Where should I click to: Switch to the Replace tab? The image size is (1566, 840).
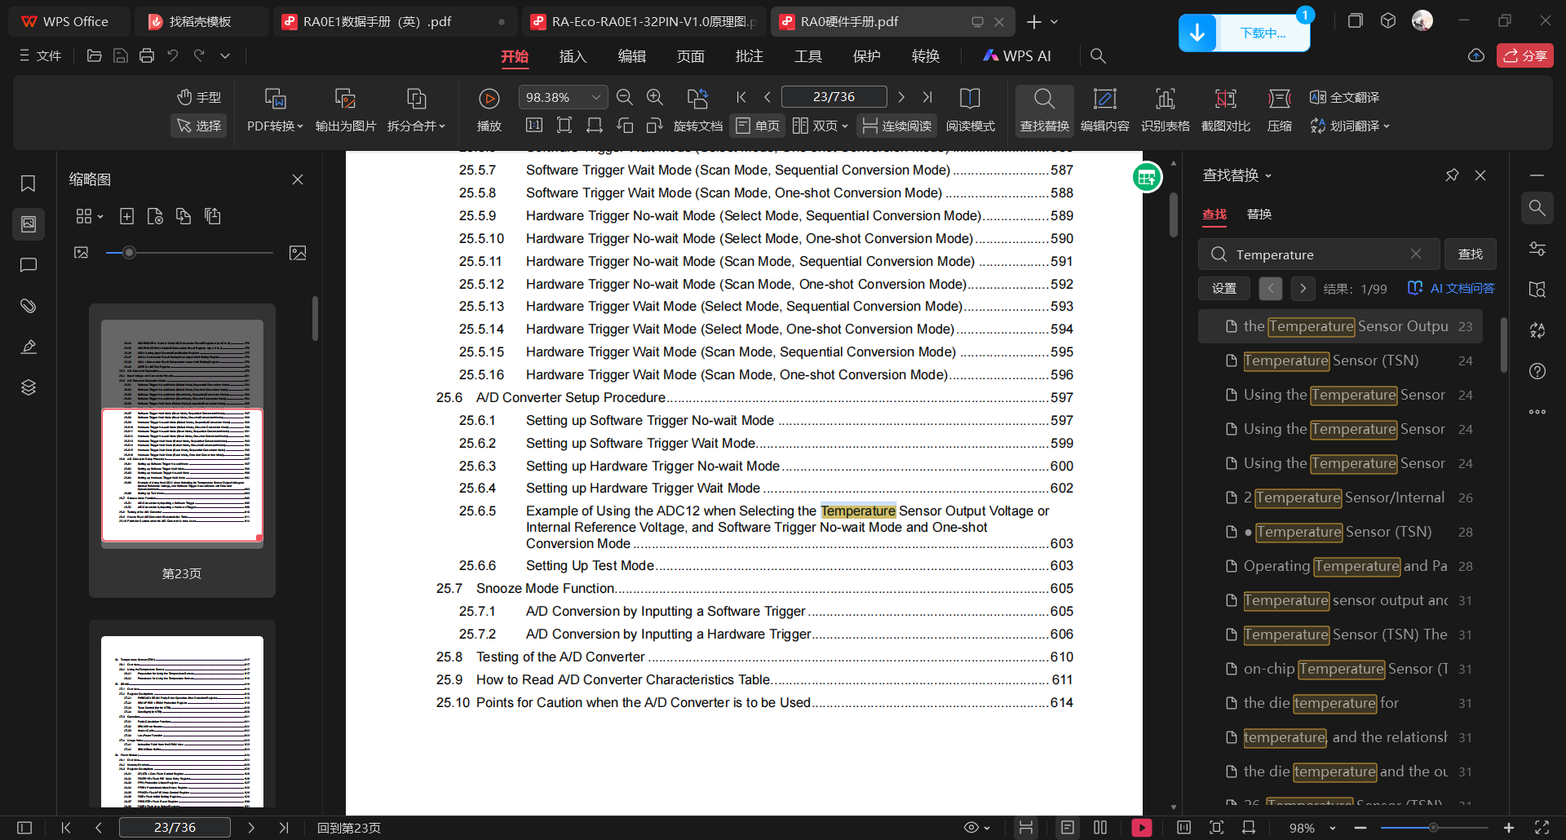1259,214
